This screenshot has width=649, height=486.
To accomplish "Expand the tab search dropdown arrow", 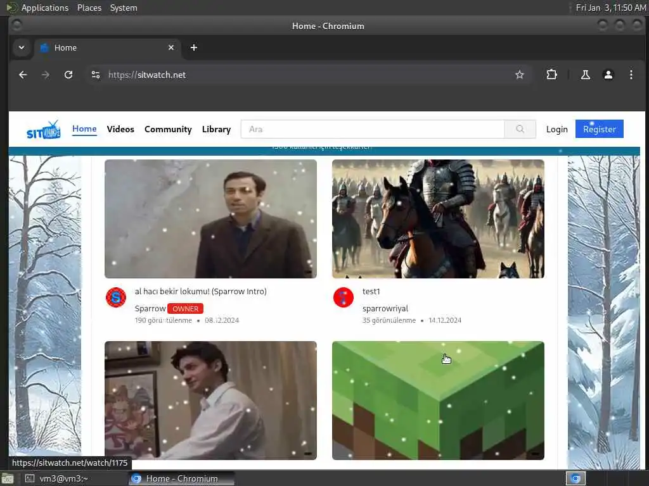I will click(x=22, y=47).
